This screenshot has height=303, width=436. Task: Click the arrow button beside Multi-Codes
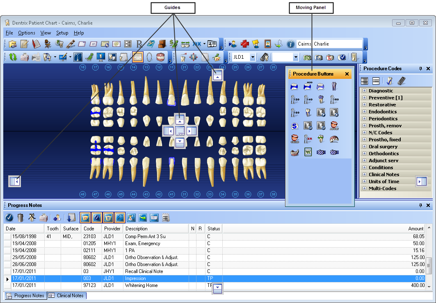[422, 181]
